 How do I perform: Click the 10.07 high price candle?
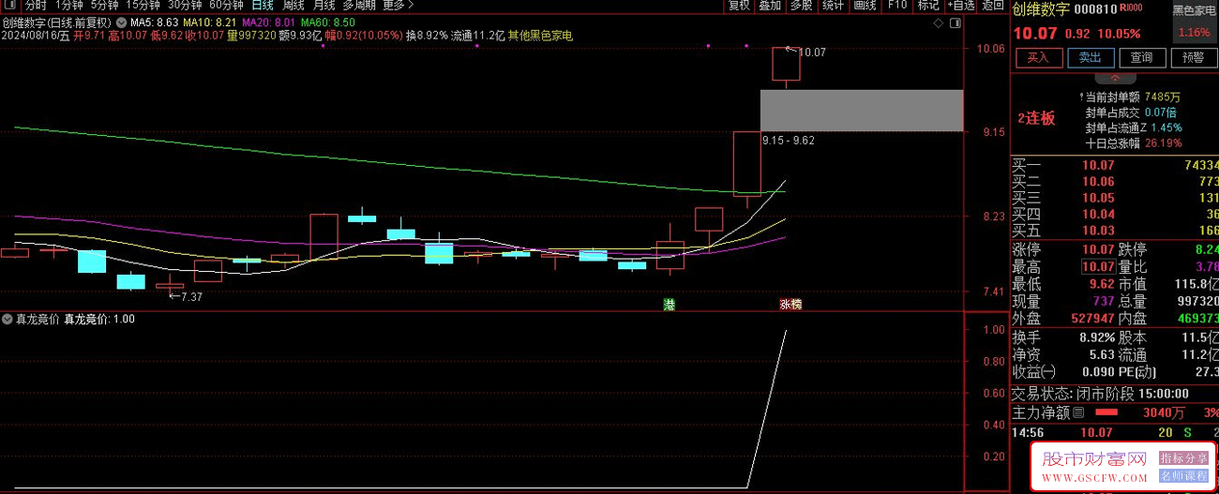(786, 64)
